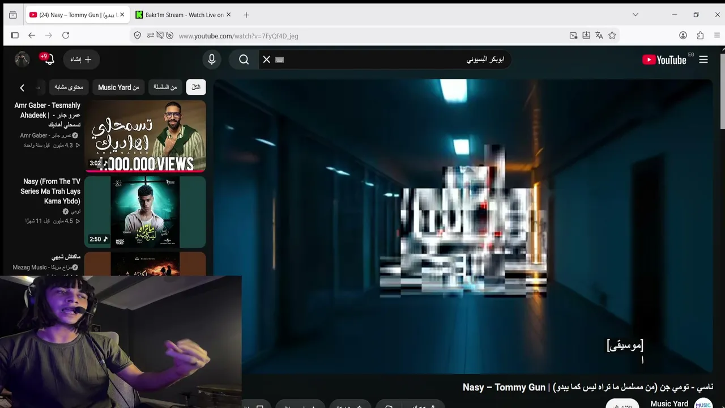Start voice search with the microphone
Image resolution: width=725 pixels, height=408 pixels.
pos(212,59)
